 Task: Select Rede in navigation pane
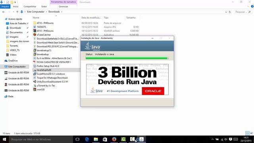(x=11, y=97)
